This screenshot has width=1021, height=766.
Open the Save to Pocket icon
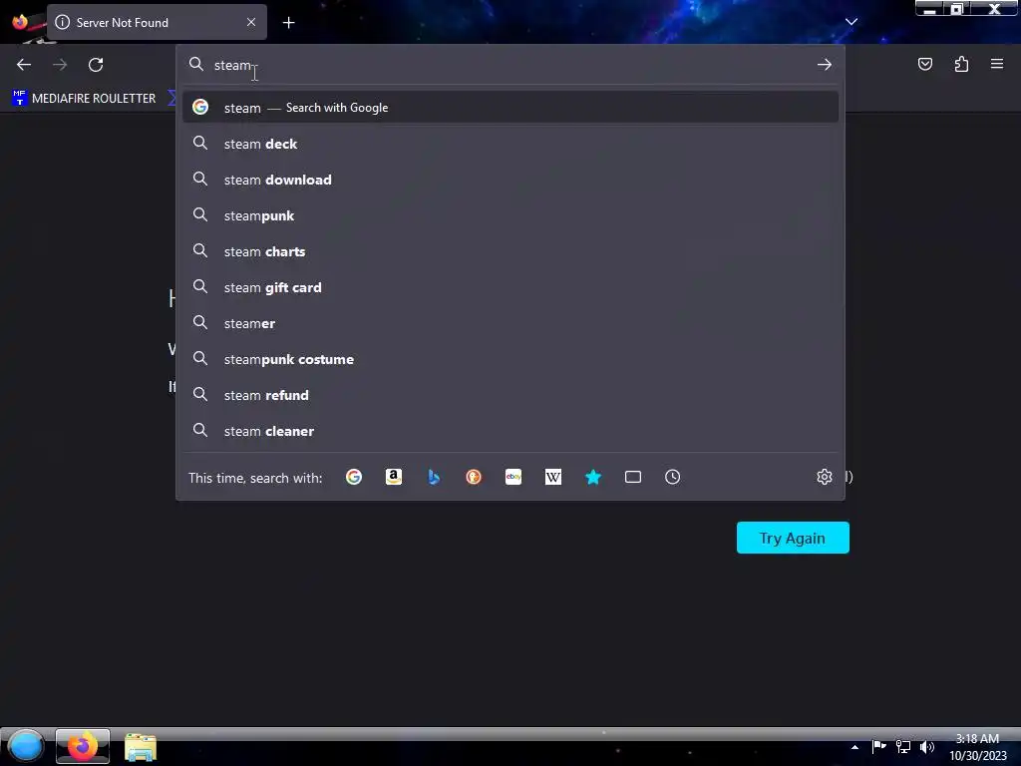click(925, 64)
